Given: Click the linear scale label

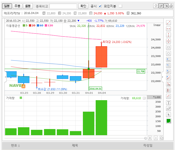Looking at the screenshot, I should tap(157, 25).
